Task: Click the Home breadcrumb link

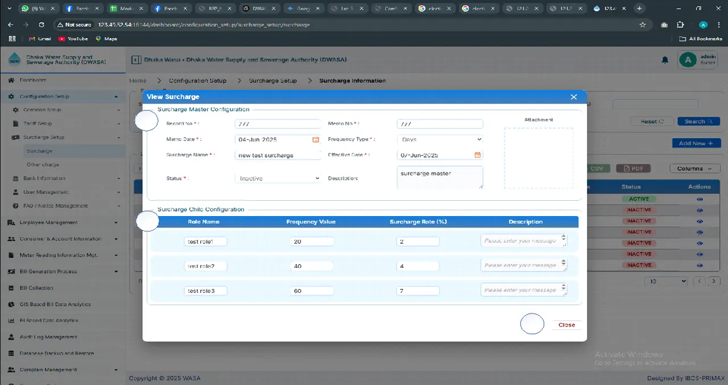Action: 138,81
